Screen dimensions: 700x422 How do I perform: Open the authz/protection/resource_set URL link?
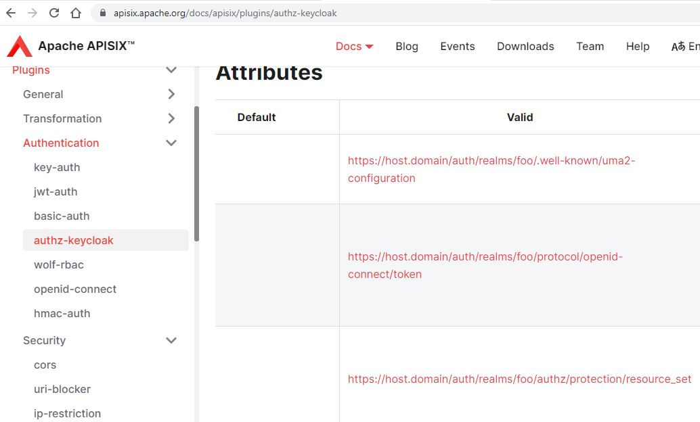pos(520,379)
